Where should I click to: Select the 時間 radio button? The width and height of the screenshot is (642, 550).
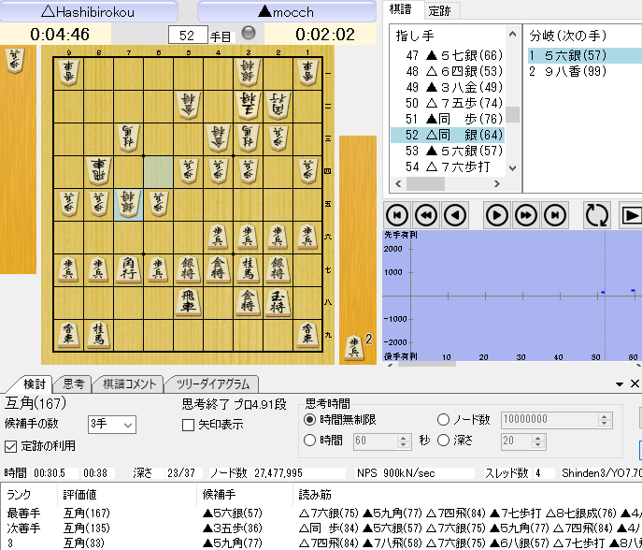[310, 441]
